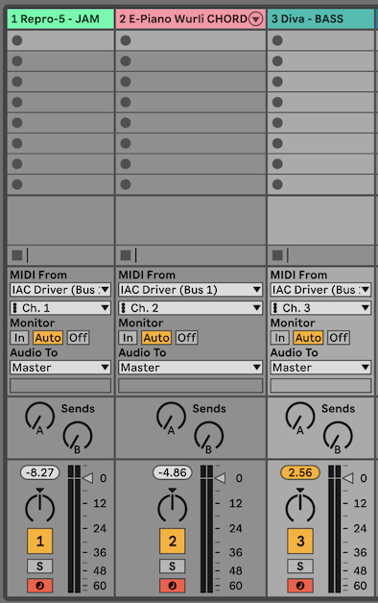Unfold E-Piano Wurli CHORD group arrow
378x603 pixels.
[x=256, y=19]
